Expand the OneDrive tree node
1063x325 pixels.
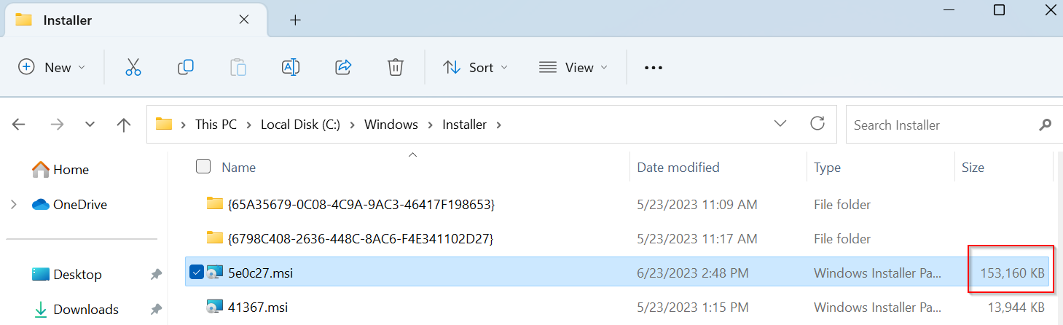pos(14,205)
